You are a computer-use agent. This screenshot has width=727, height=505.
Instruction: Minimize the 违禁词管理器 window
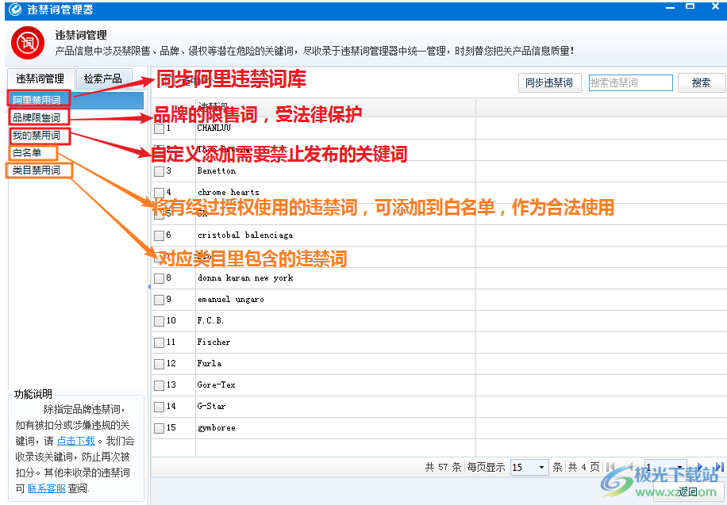click(670, 7)
